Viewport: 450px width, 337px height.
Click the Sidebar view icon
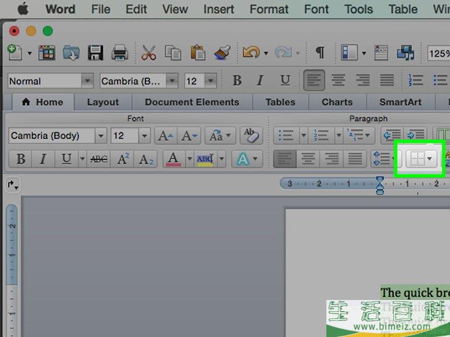pyautogui.click(x=349, y=52)
